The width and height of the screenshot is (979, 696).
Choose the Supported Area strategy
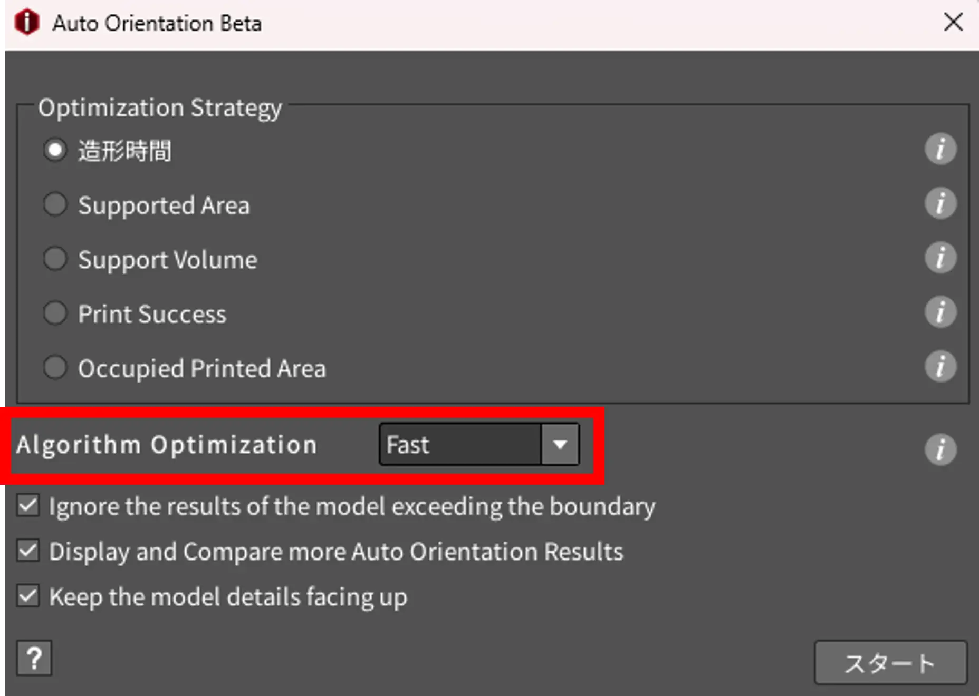[55, 204]
